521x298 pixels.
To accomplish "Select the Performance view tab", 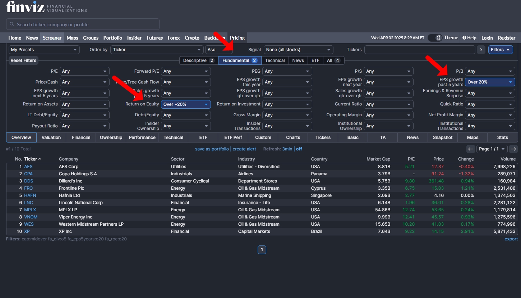I will point(142,137).
